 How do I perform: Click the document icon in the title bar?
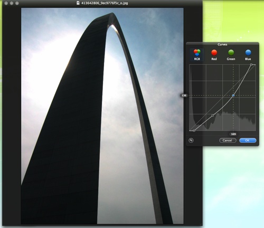point(78,3)
